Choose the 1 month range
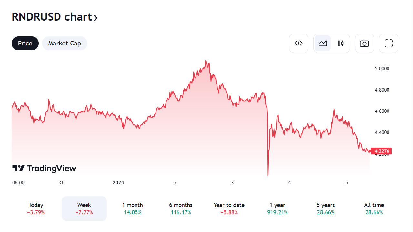The width and height of the screenshot is (413, 232). 132,208
